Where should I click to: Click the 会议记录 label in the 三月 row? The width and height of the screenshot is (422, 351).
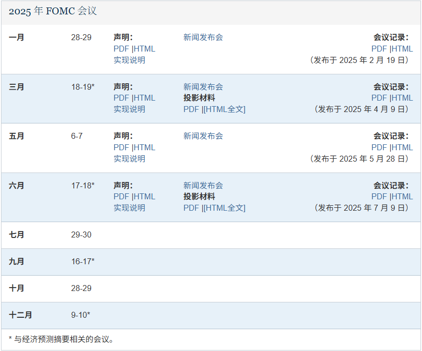[x=391, y=87]
